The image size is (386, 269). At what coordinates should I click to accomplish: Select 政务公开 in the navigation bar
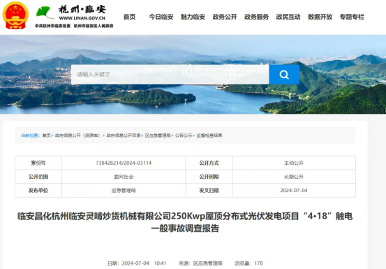coord(225,17)
